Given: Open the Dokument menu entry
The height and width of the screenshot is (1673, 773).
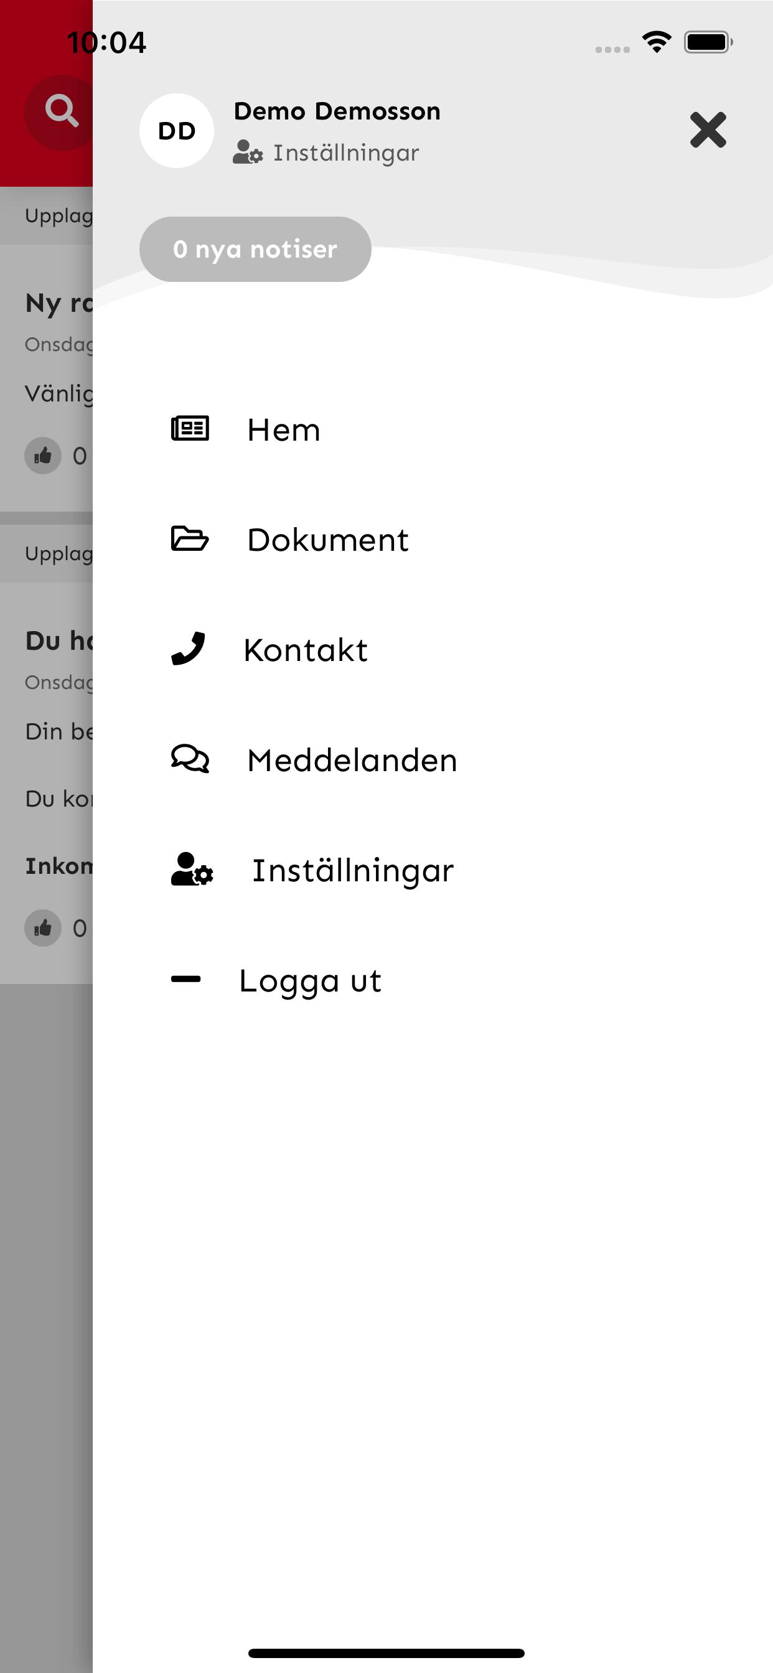Looking at the screenshot, I should click(x=328, y=540).
